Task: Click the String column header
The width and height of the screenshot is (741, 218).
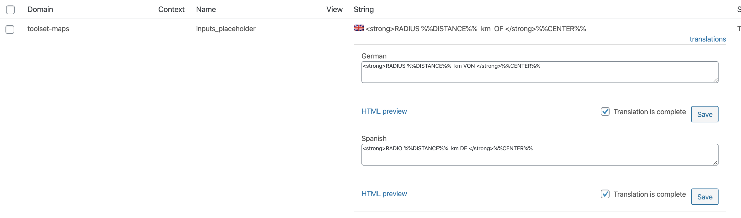Action: coord(364,10)
